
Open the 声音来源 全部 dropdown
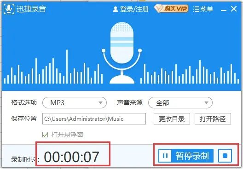pos(180,103)
